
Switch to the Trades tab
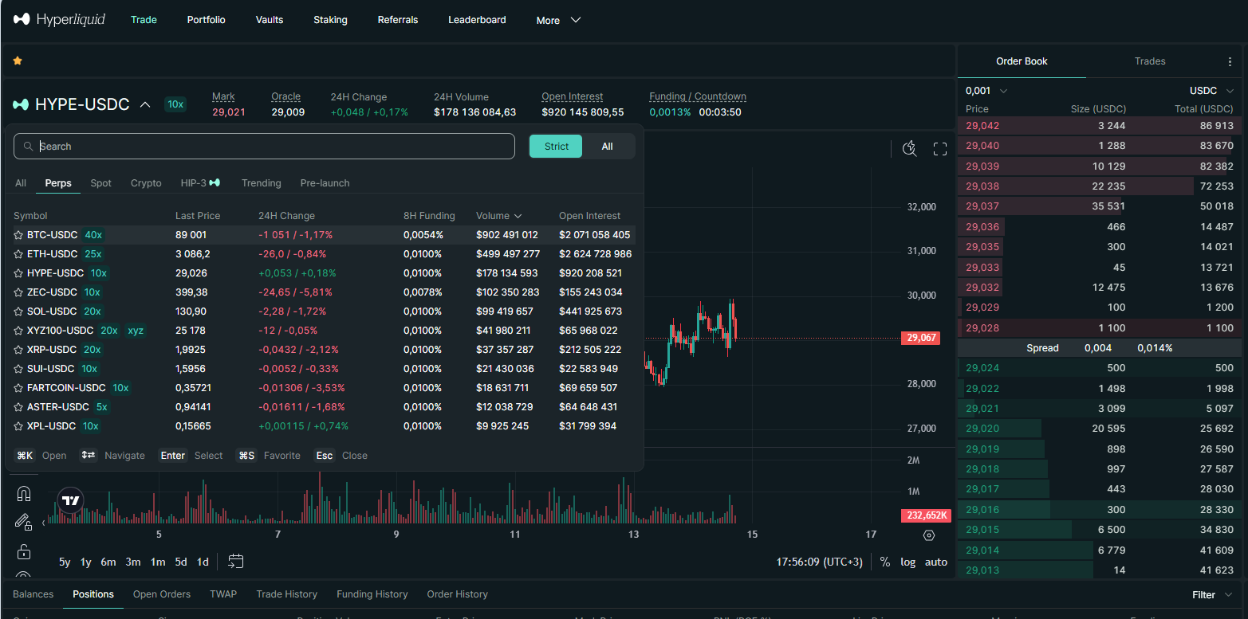[1150, 61]
